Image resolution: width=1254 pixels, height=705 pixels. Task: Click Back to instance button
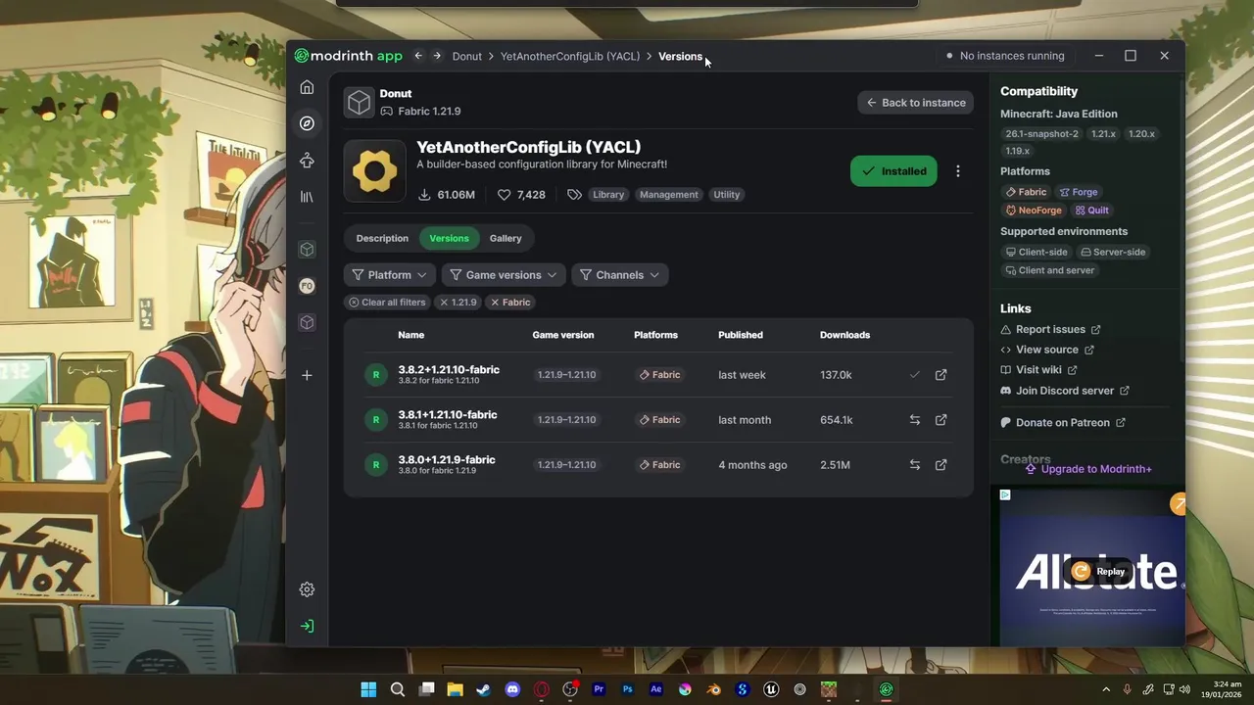coord(916,103)
